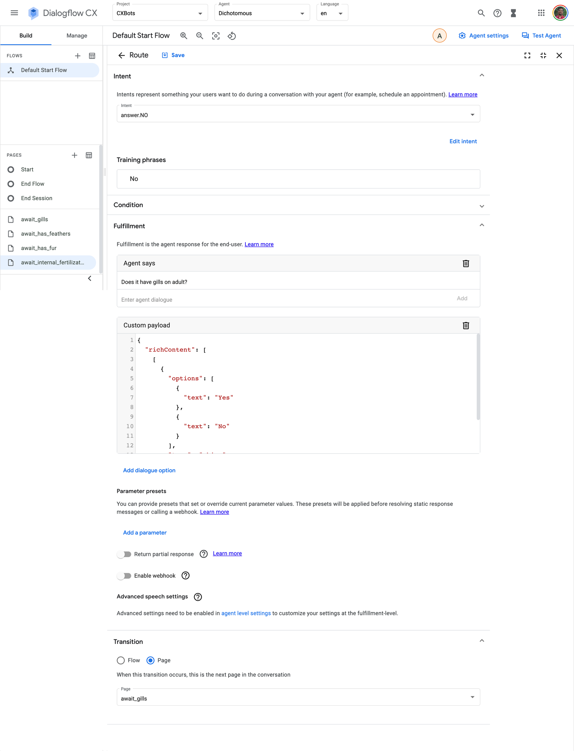This screenshot has height=751, width=574.
Task: Save the route
Action: (x=174, y=55)
